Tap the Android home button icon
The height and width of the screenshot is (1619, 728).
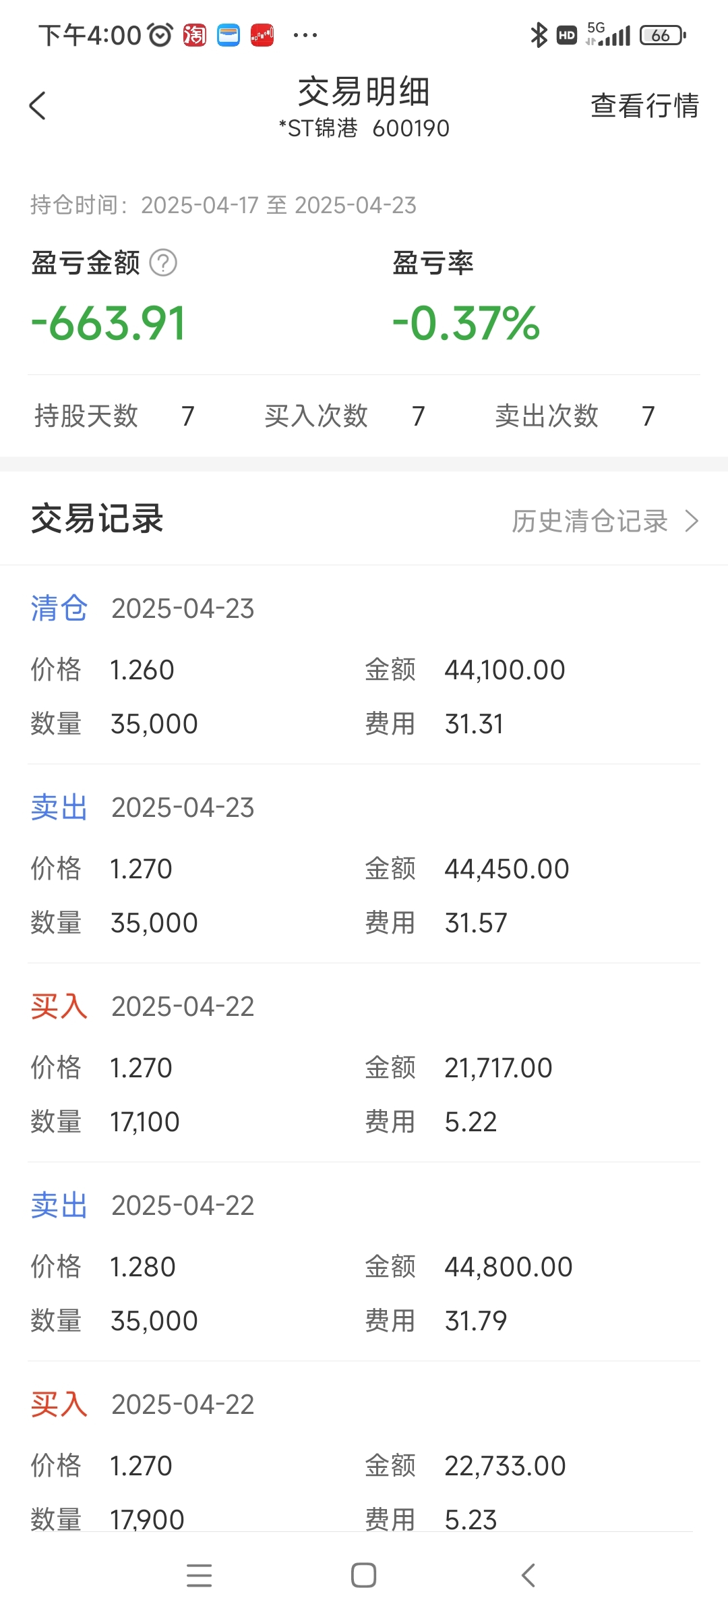click(x=364, y=1575)
